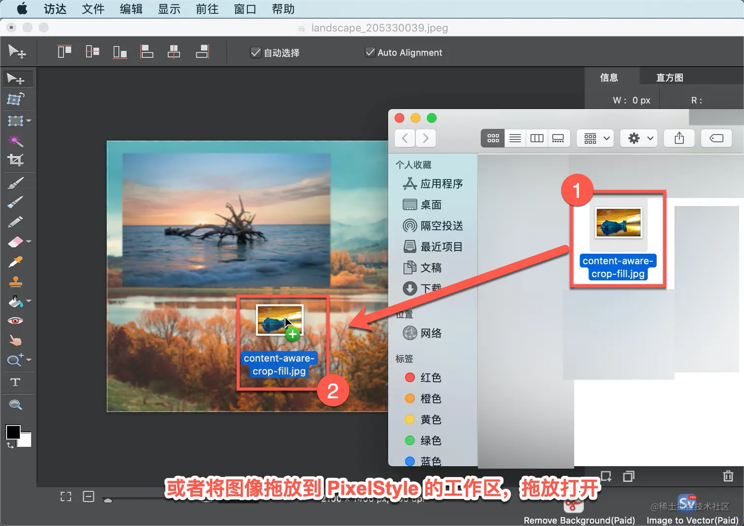Image resolution: width=744 pixels, height=526 pixels.
Task: Select the blue-tipped brush tool
Action: click(x=15, y=202)
